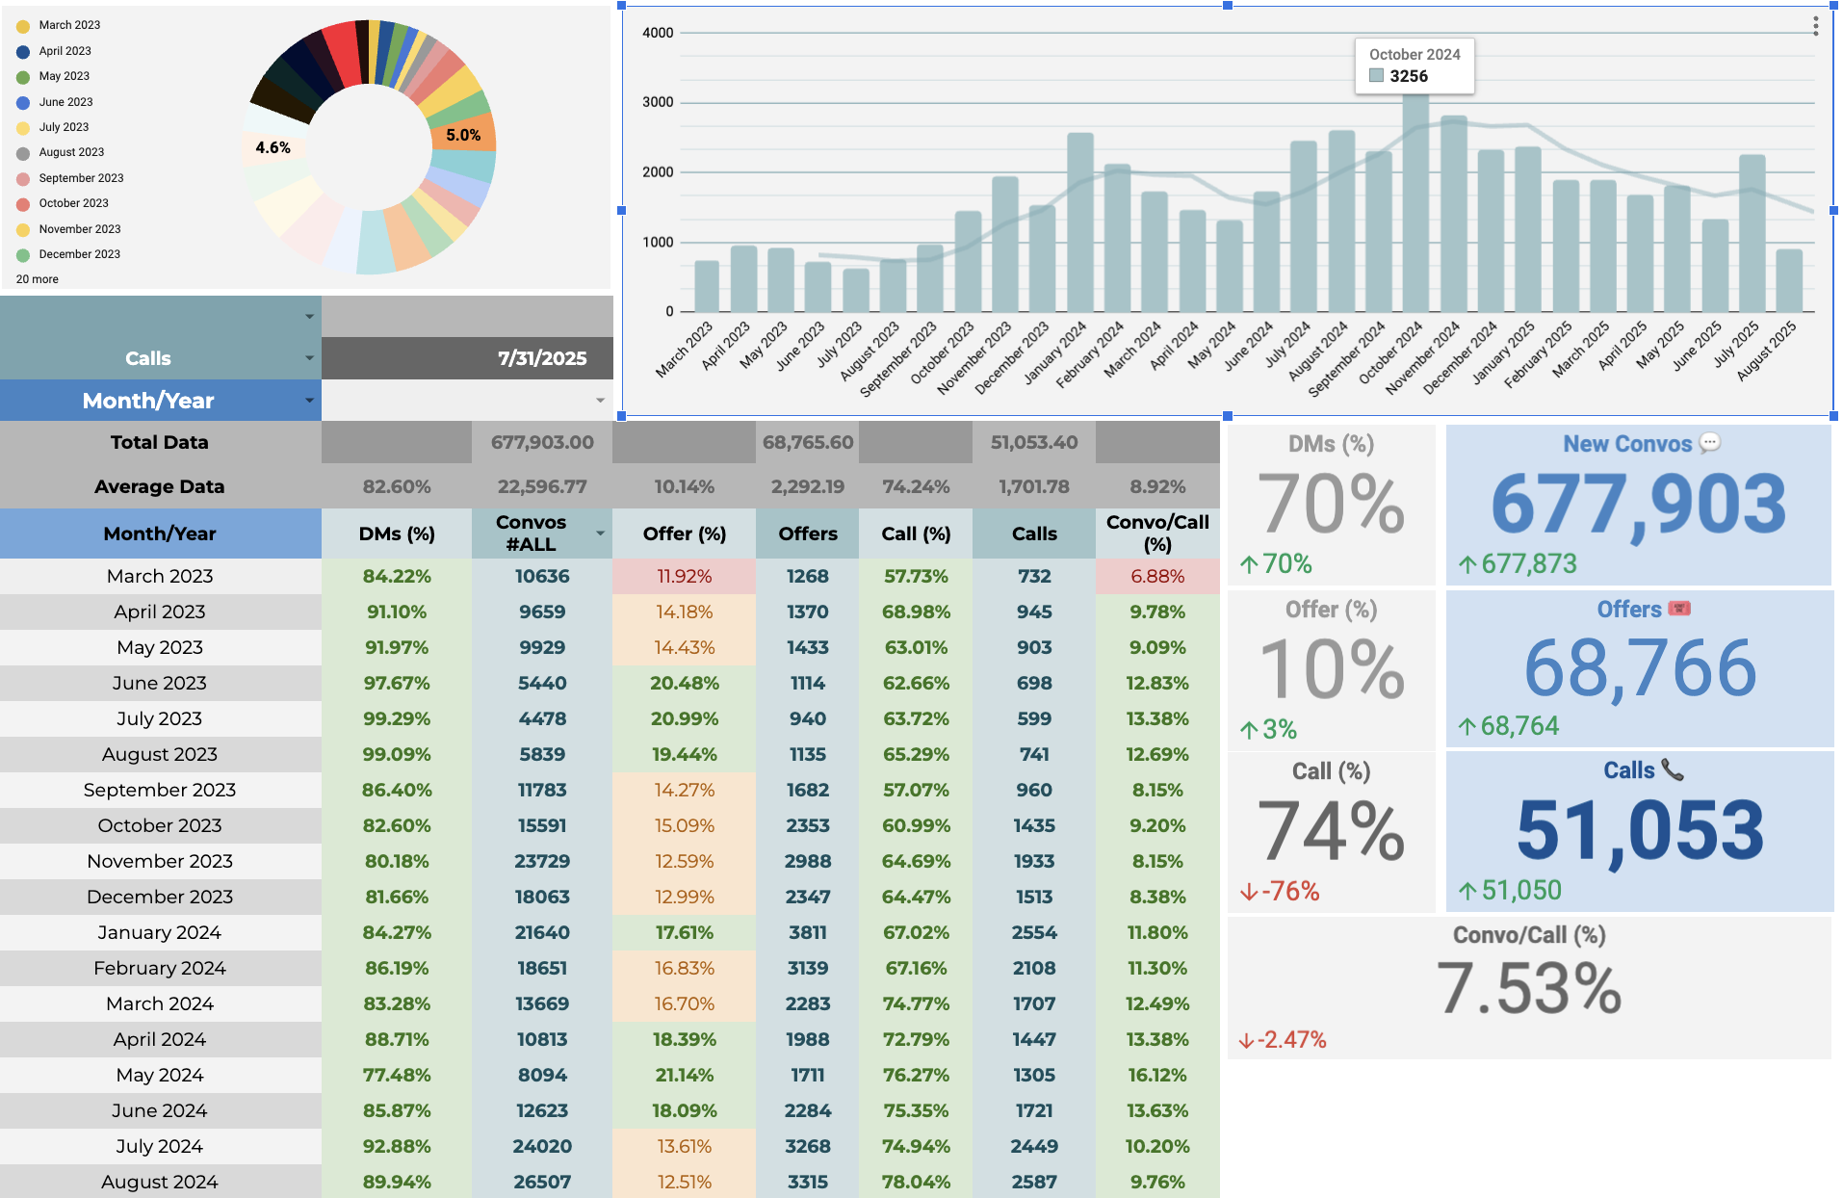Open the chart three-dot options menu

pos(1815,26)
